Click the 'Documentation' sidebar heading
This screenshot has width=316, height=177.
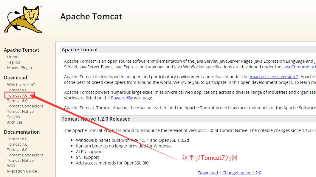click(x=22, y=132)
